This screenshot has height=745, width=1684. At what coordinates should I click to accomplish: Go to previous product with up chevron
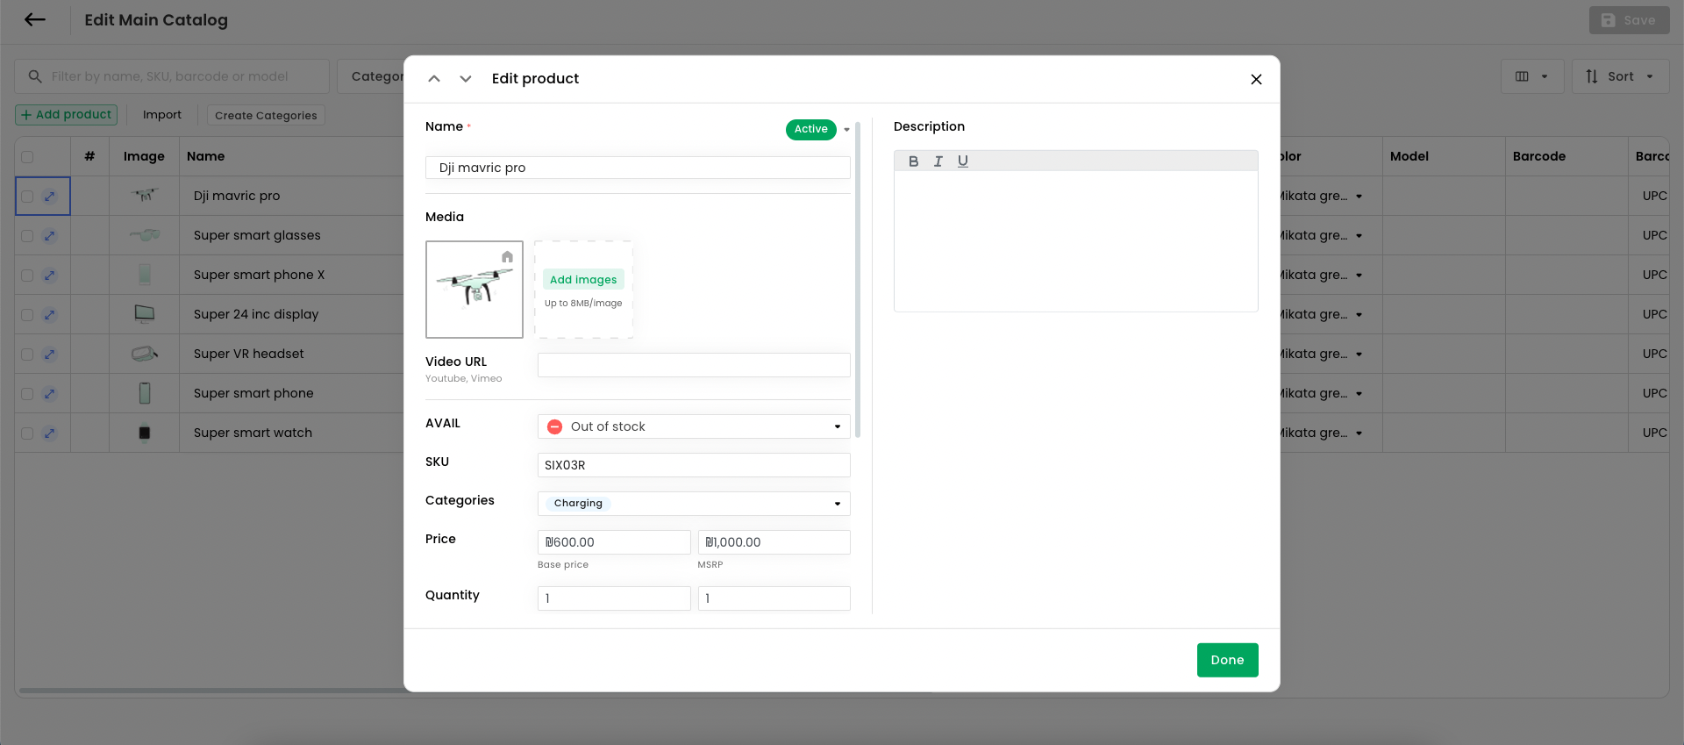tap(434, 79)
